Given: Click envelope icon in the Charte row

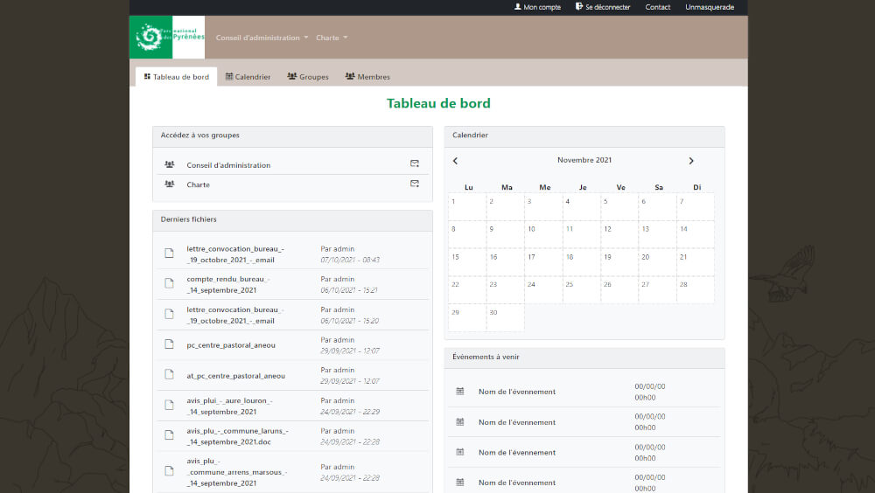Looking at the screenshot, I should click(x=415, y=184).
